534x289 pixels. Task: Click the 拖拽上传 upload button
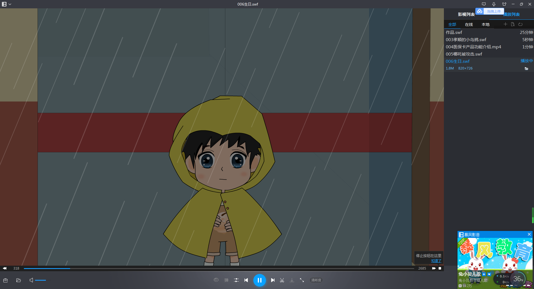coord(494,11)
